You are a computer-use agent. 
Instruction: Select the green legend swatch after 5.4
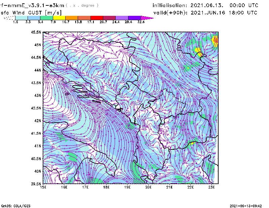coord(46,18)
